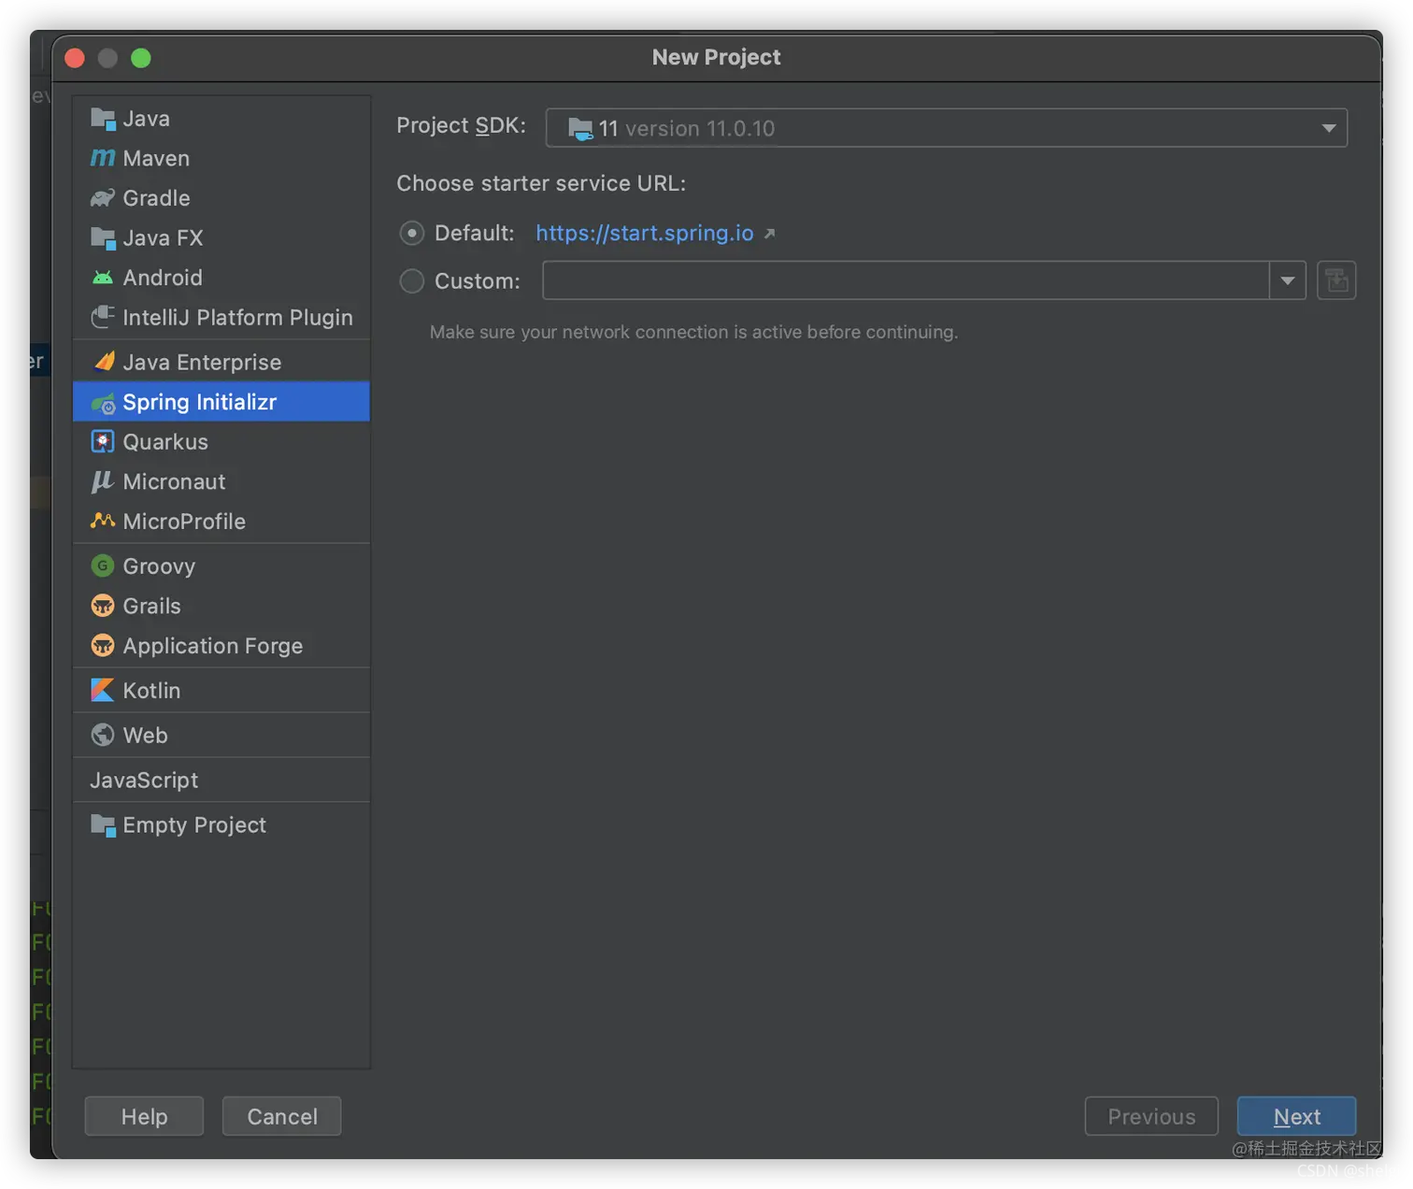Click the Application Forge icon
This screenshot has width=1413, height=1189.
(x=103, y=645)
